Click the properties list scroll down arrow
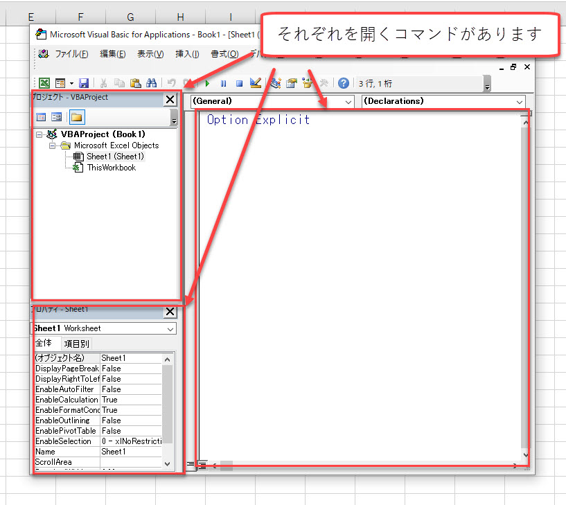Screen dimensions: 566x505 tap(167, 464)
